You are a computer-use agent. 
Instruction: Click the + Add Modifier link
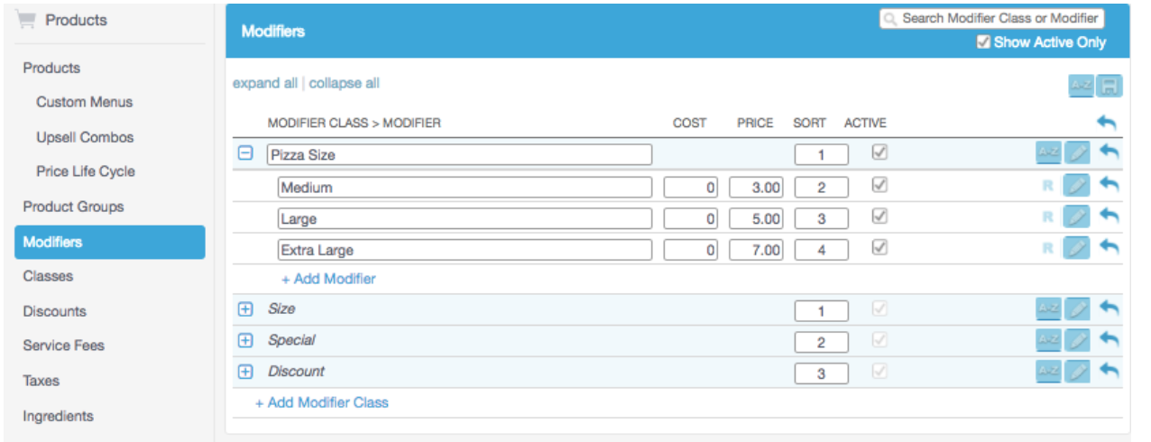click(x=328, y=279)
